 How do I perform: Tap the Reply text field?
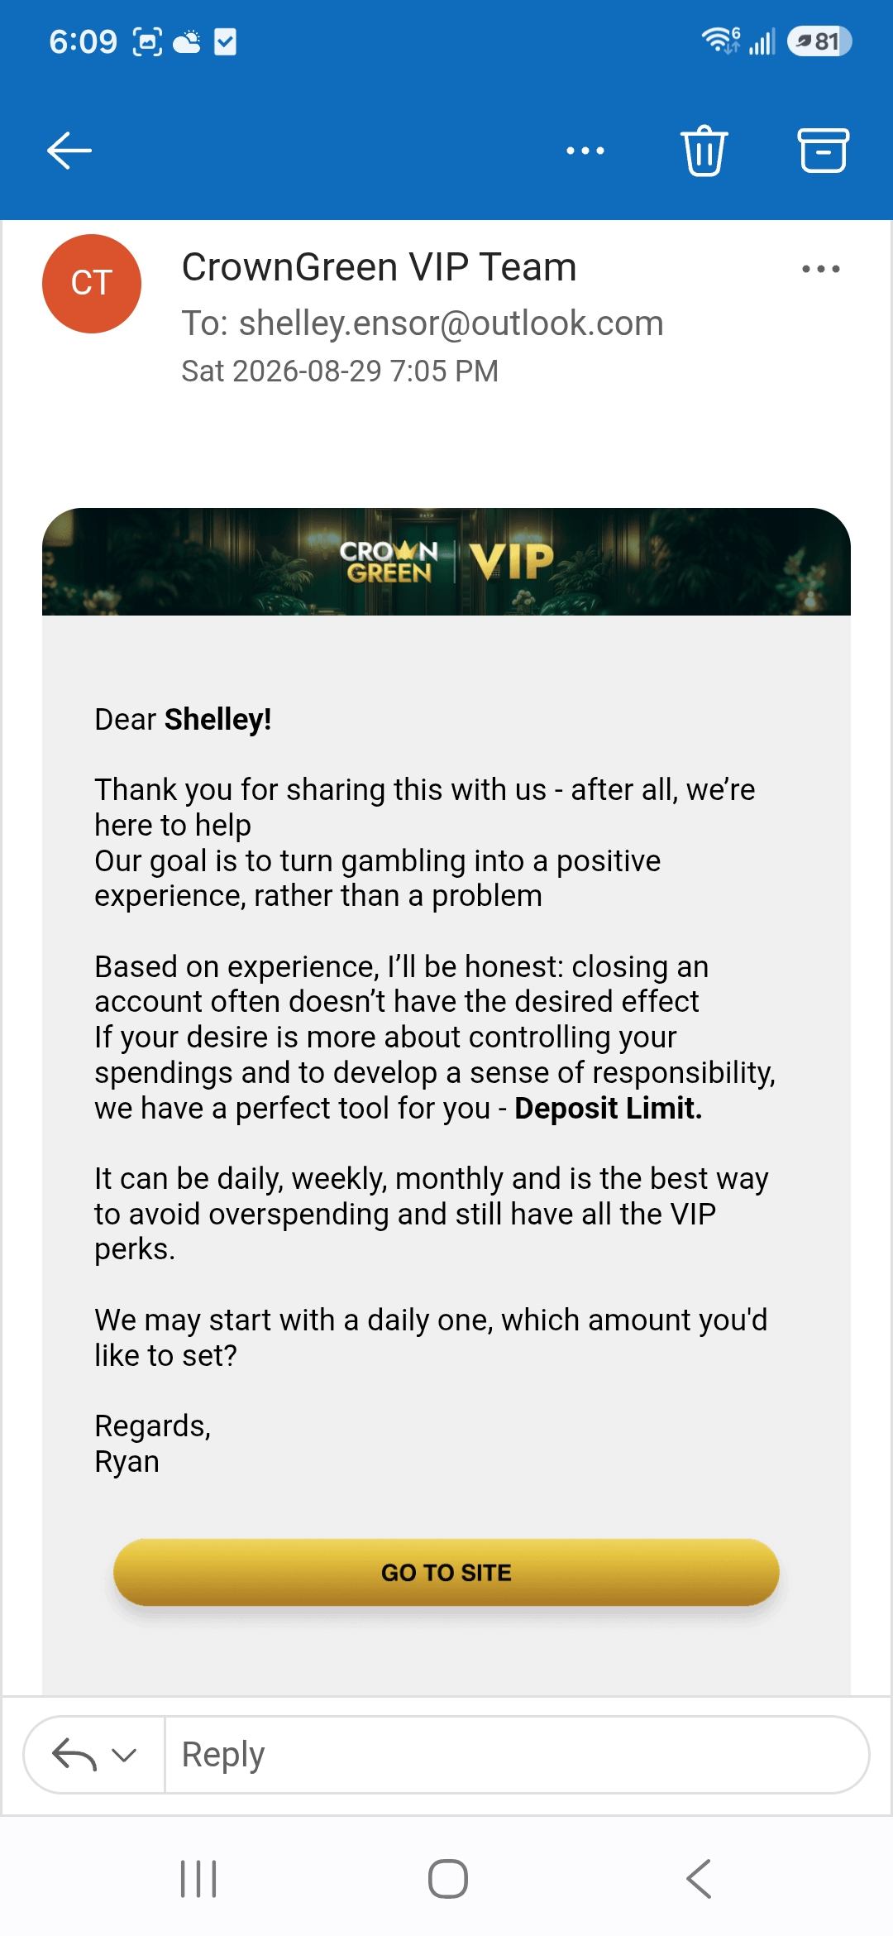pos(517,1755)
